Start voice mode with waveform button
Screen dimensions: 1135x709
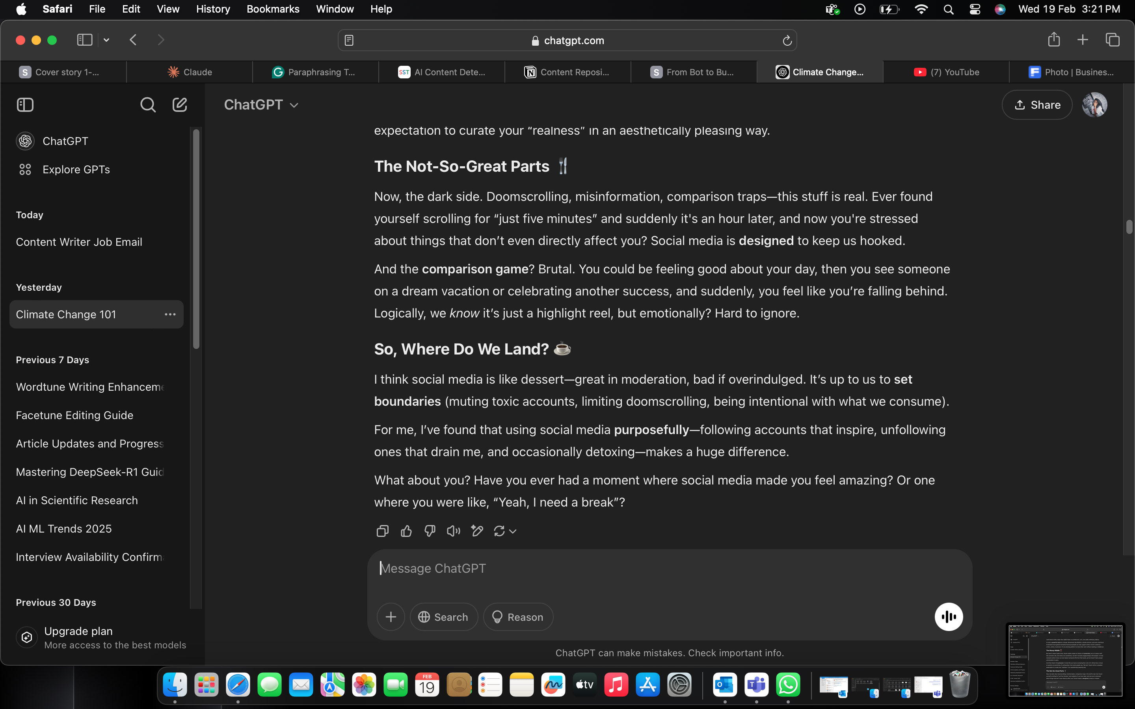coord(948,616)
